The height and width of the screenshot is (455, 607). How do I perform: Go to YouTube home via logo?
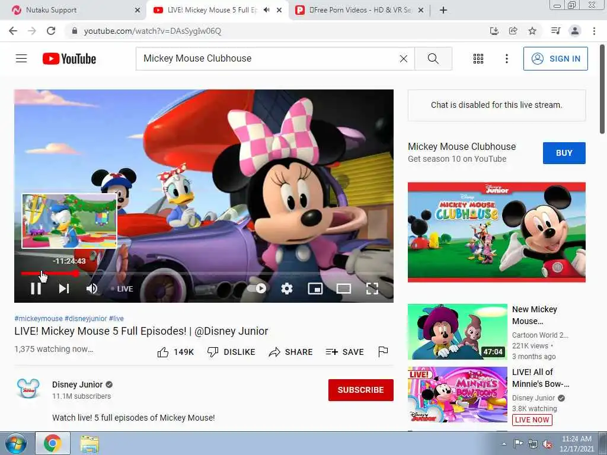(69, 59)
